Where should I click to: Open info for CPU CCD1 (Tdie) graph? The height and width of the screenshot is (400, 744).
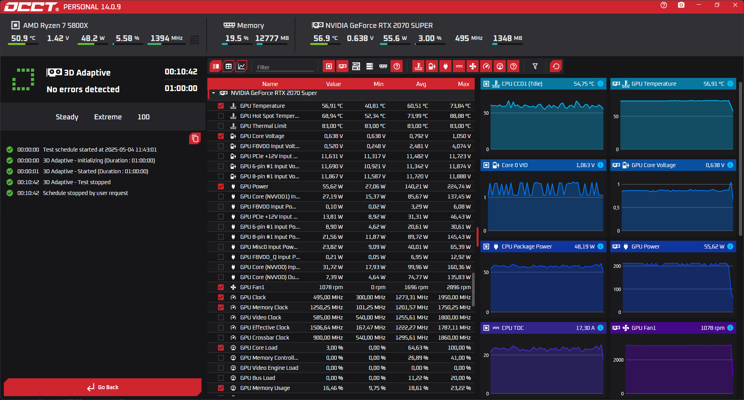click(600, 84)
